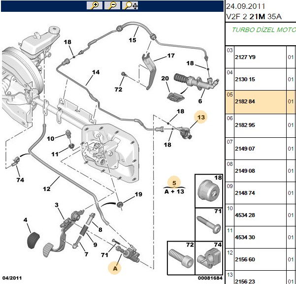
Task: Click the diagram date 04/2011
Action: point(12,278)
